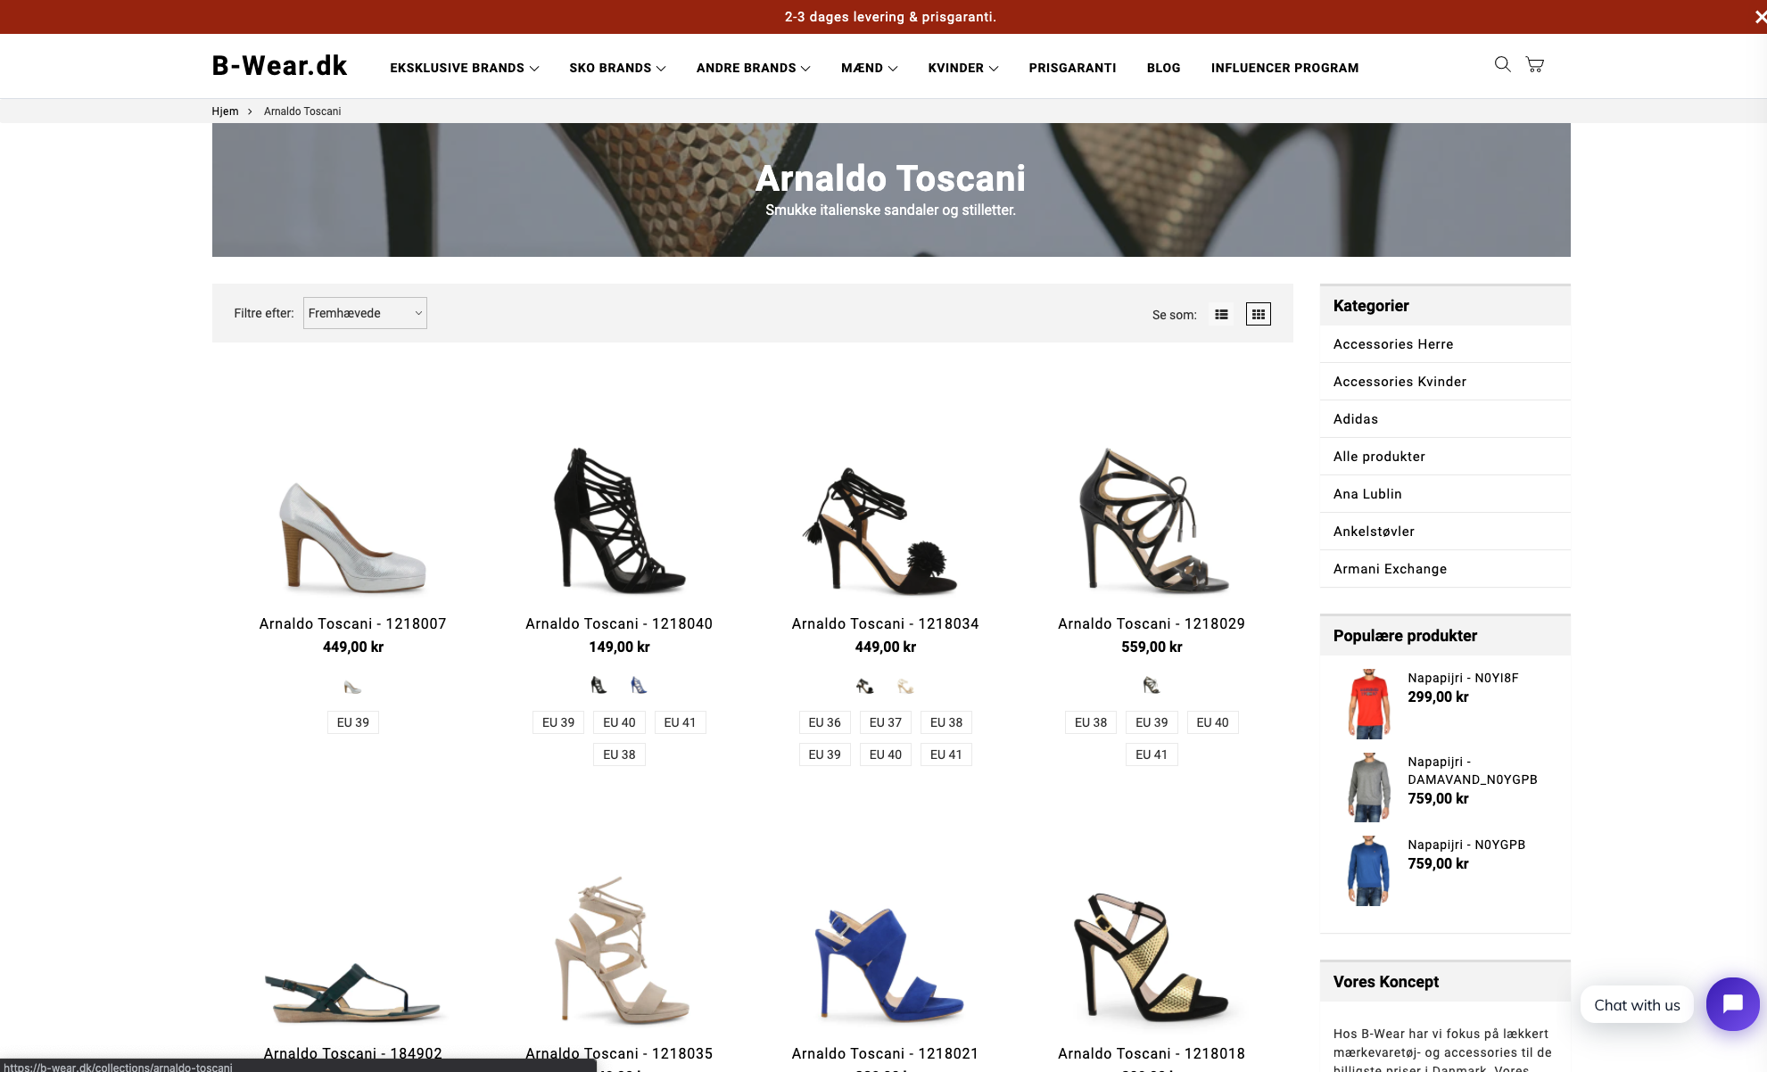The width and height of the screenshot is (1767, 1072).
Task: Open the Fremhævede sort dropdown
Action: (365, 313)
